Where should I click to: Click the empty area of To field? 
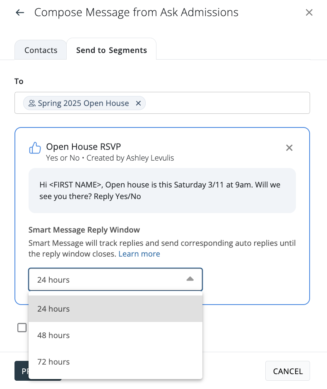(228, 103)
